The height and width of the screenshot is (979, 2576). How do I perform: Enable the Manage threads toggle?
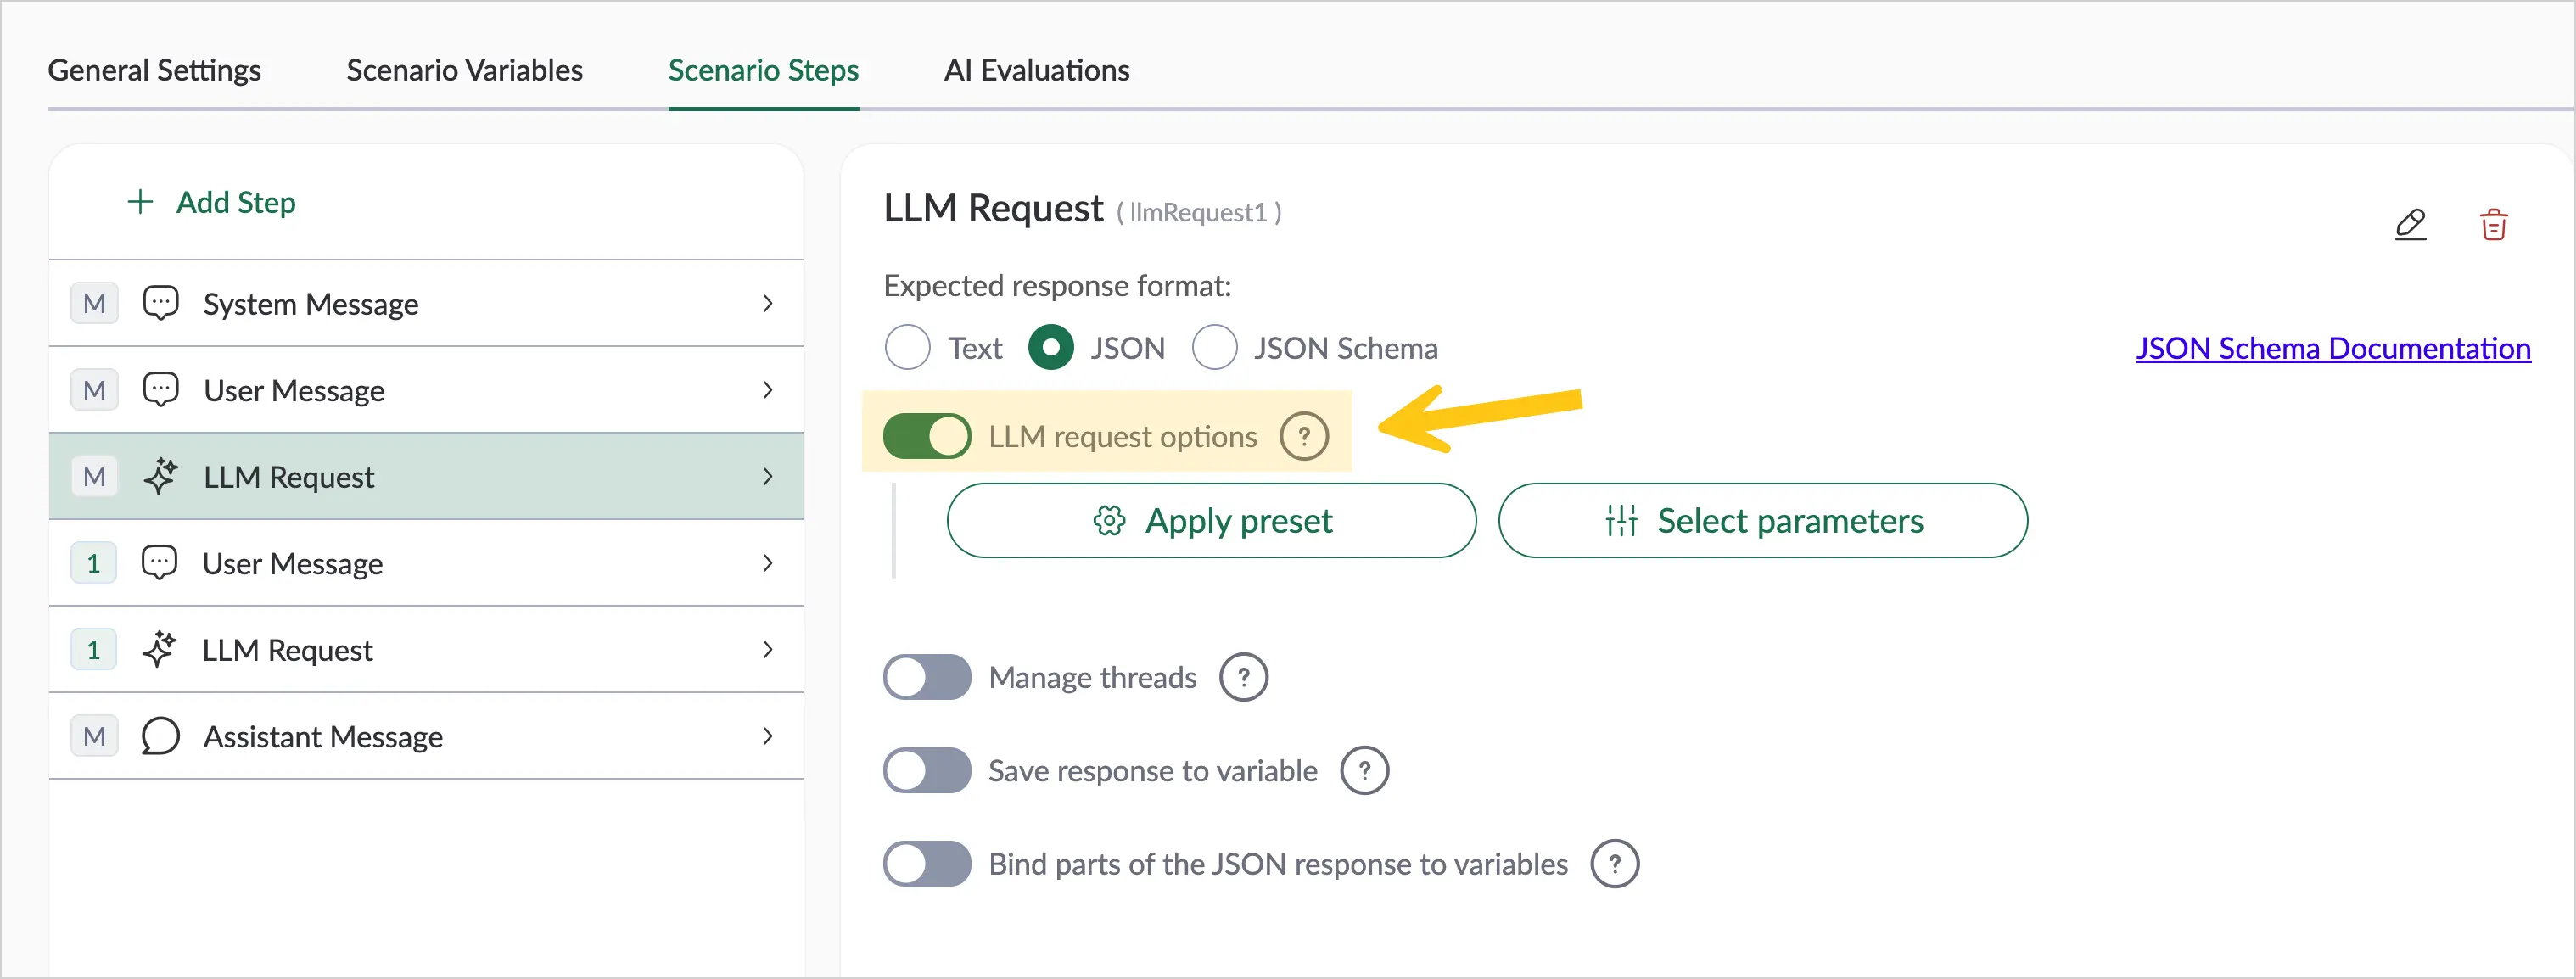[926, 677]
